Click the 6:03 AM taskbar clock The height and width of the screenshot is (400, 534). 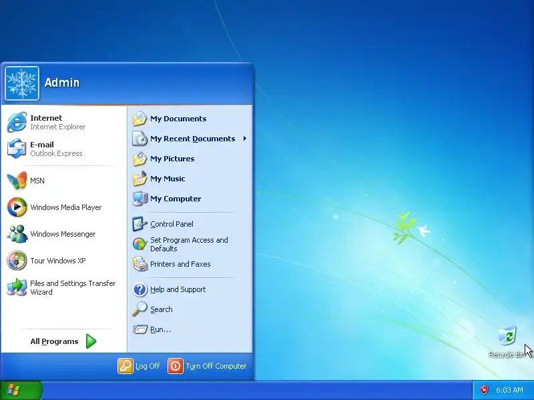pyautogui.click(x=509, y=390)
